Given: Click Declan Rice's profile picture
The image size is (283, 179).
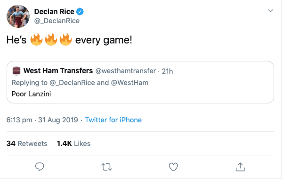Looking at the screenshot, I should tap(18, 16).
